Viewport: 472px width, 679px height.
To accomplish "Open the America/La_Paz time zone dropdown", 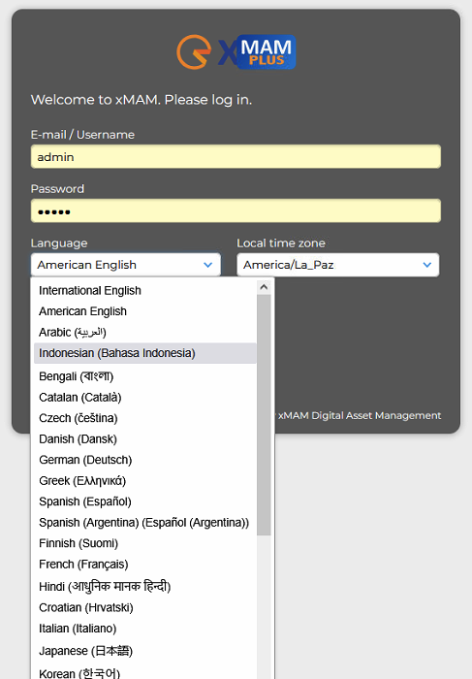I will click(x=338, y=265).
